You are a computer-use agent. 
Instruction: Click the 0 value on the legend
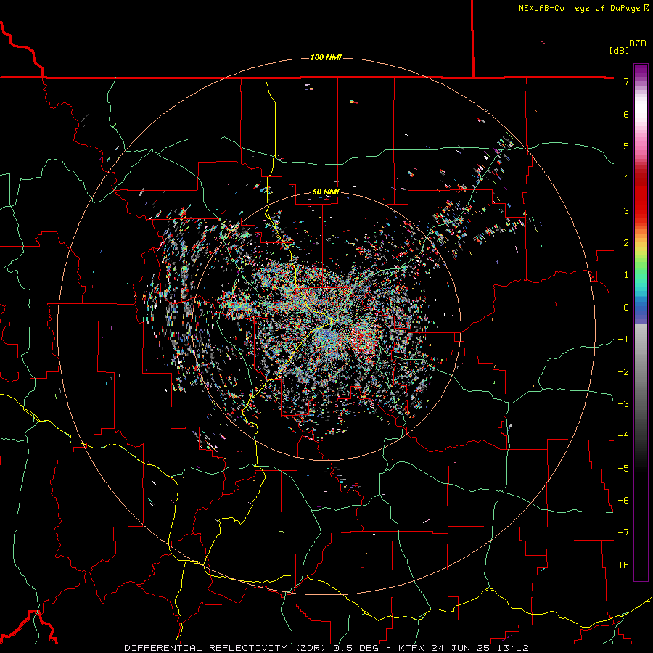tap(626, 308)
